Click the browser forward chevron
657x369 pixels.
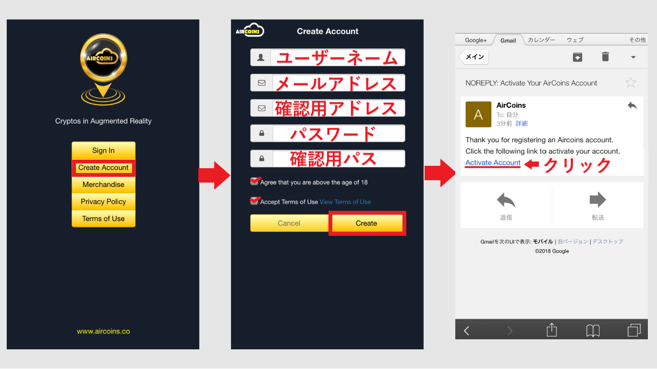510,330
